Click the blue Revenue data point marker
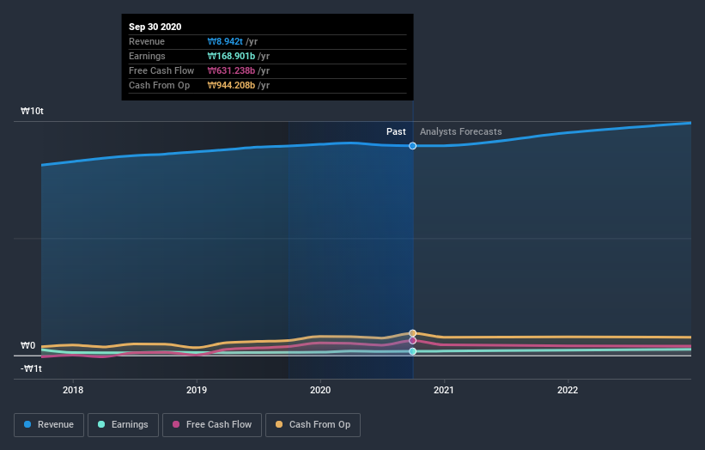This screenshot has height=450, width=705. pyautogui.click(x=412, y=146)
